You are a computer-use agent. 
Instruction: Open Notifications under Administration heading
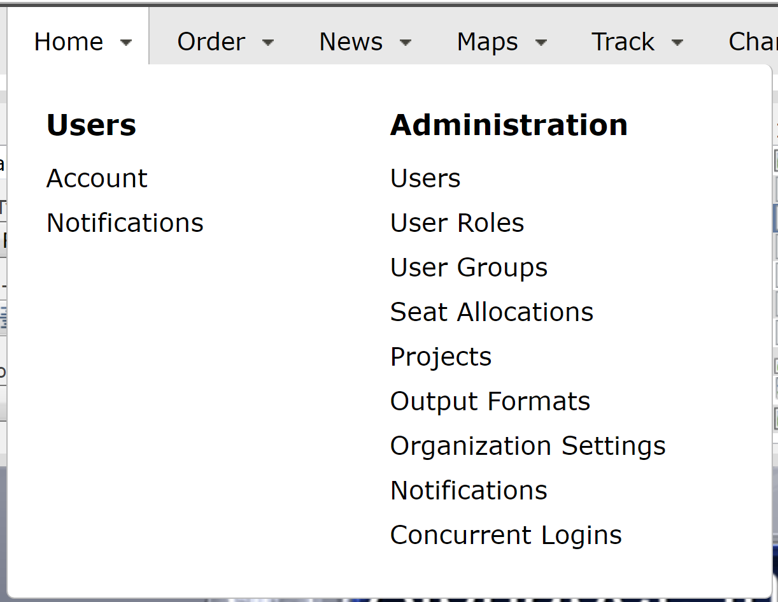469,491
